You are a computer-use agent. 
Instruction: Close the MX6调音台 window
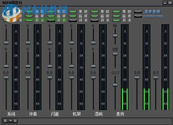(x=170, y=3)
